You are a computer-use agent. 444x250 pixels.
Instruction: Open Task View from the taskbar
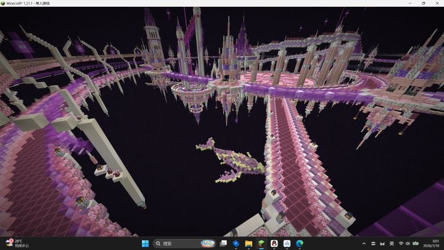223,243
